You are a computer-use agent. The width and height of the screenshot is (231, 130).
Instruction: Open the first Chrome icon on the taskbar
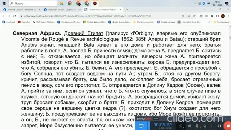click(x=70, y=3)
